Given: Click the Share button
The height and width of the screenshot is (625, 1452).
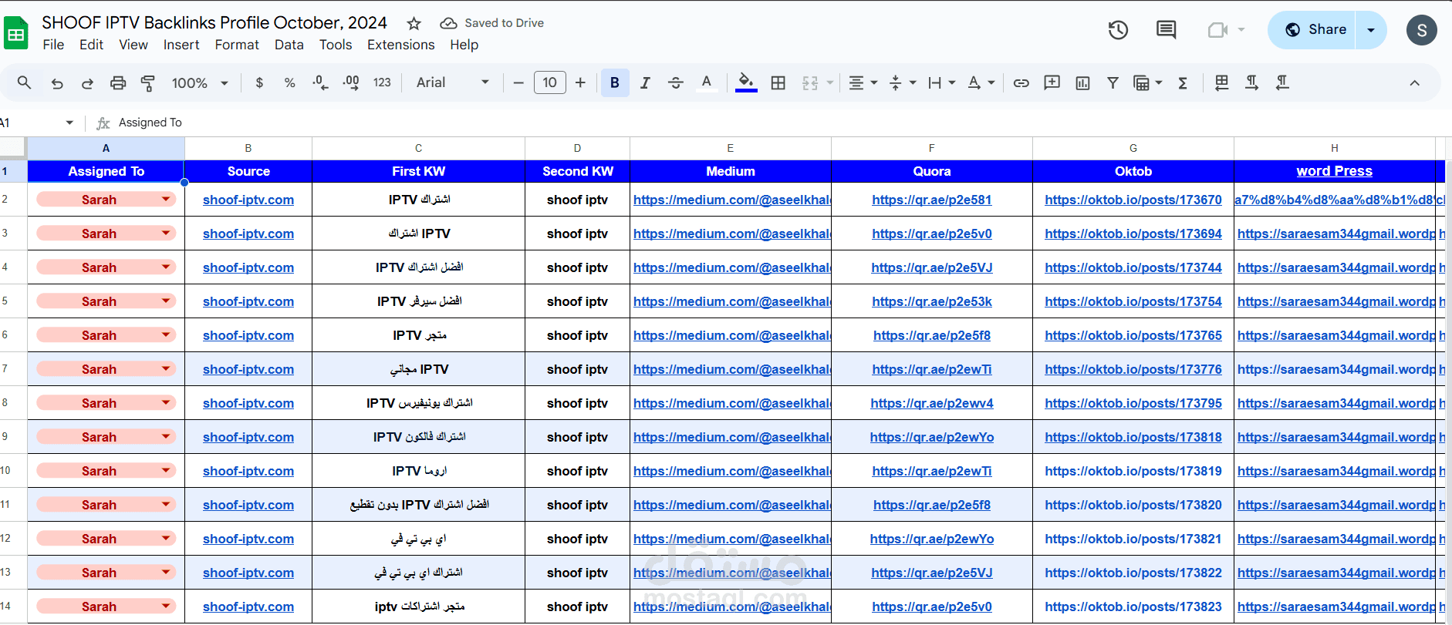Looking at the screenshot, I should [x=1315, y=30].
